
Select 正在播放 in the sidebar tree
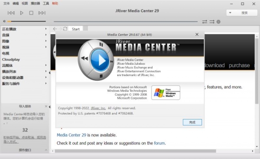9,29
